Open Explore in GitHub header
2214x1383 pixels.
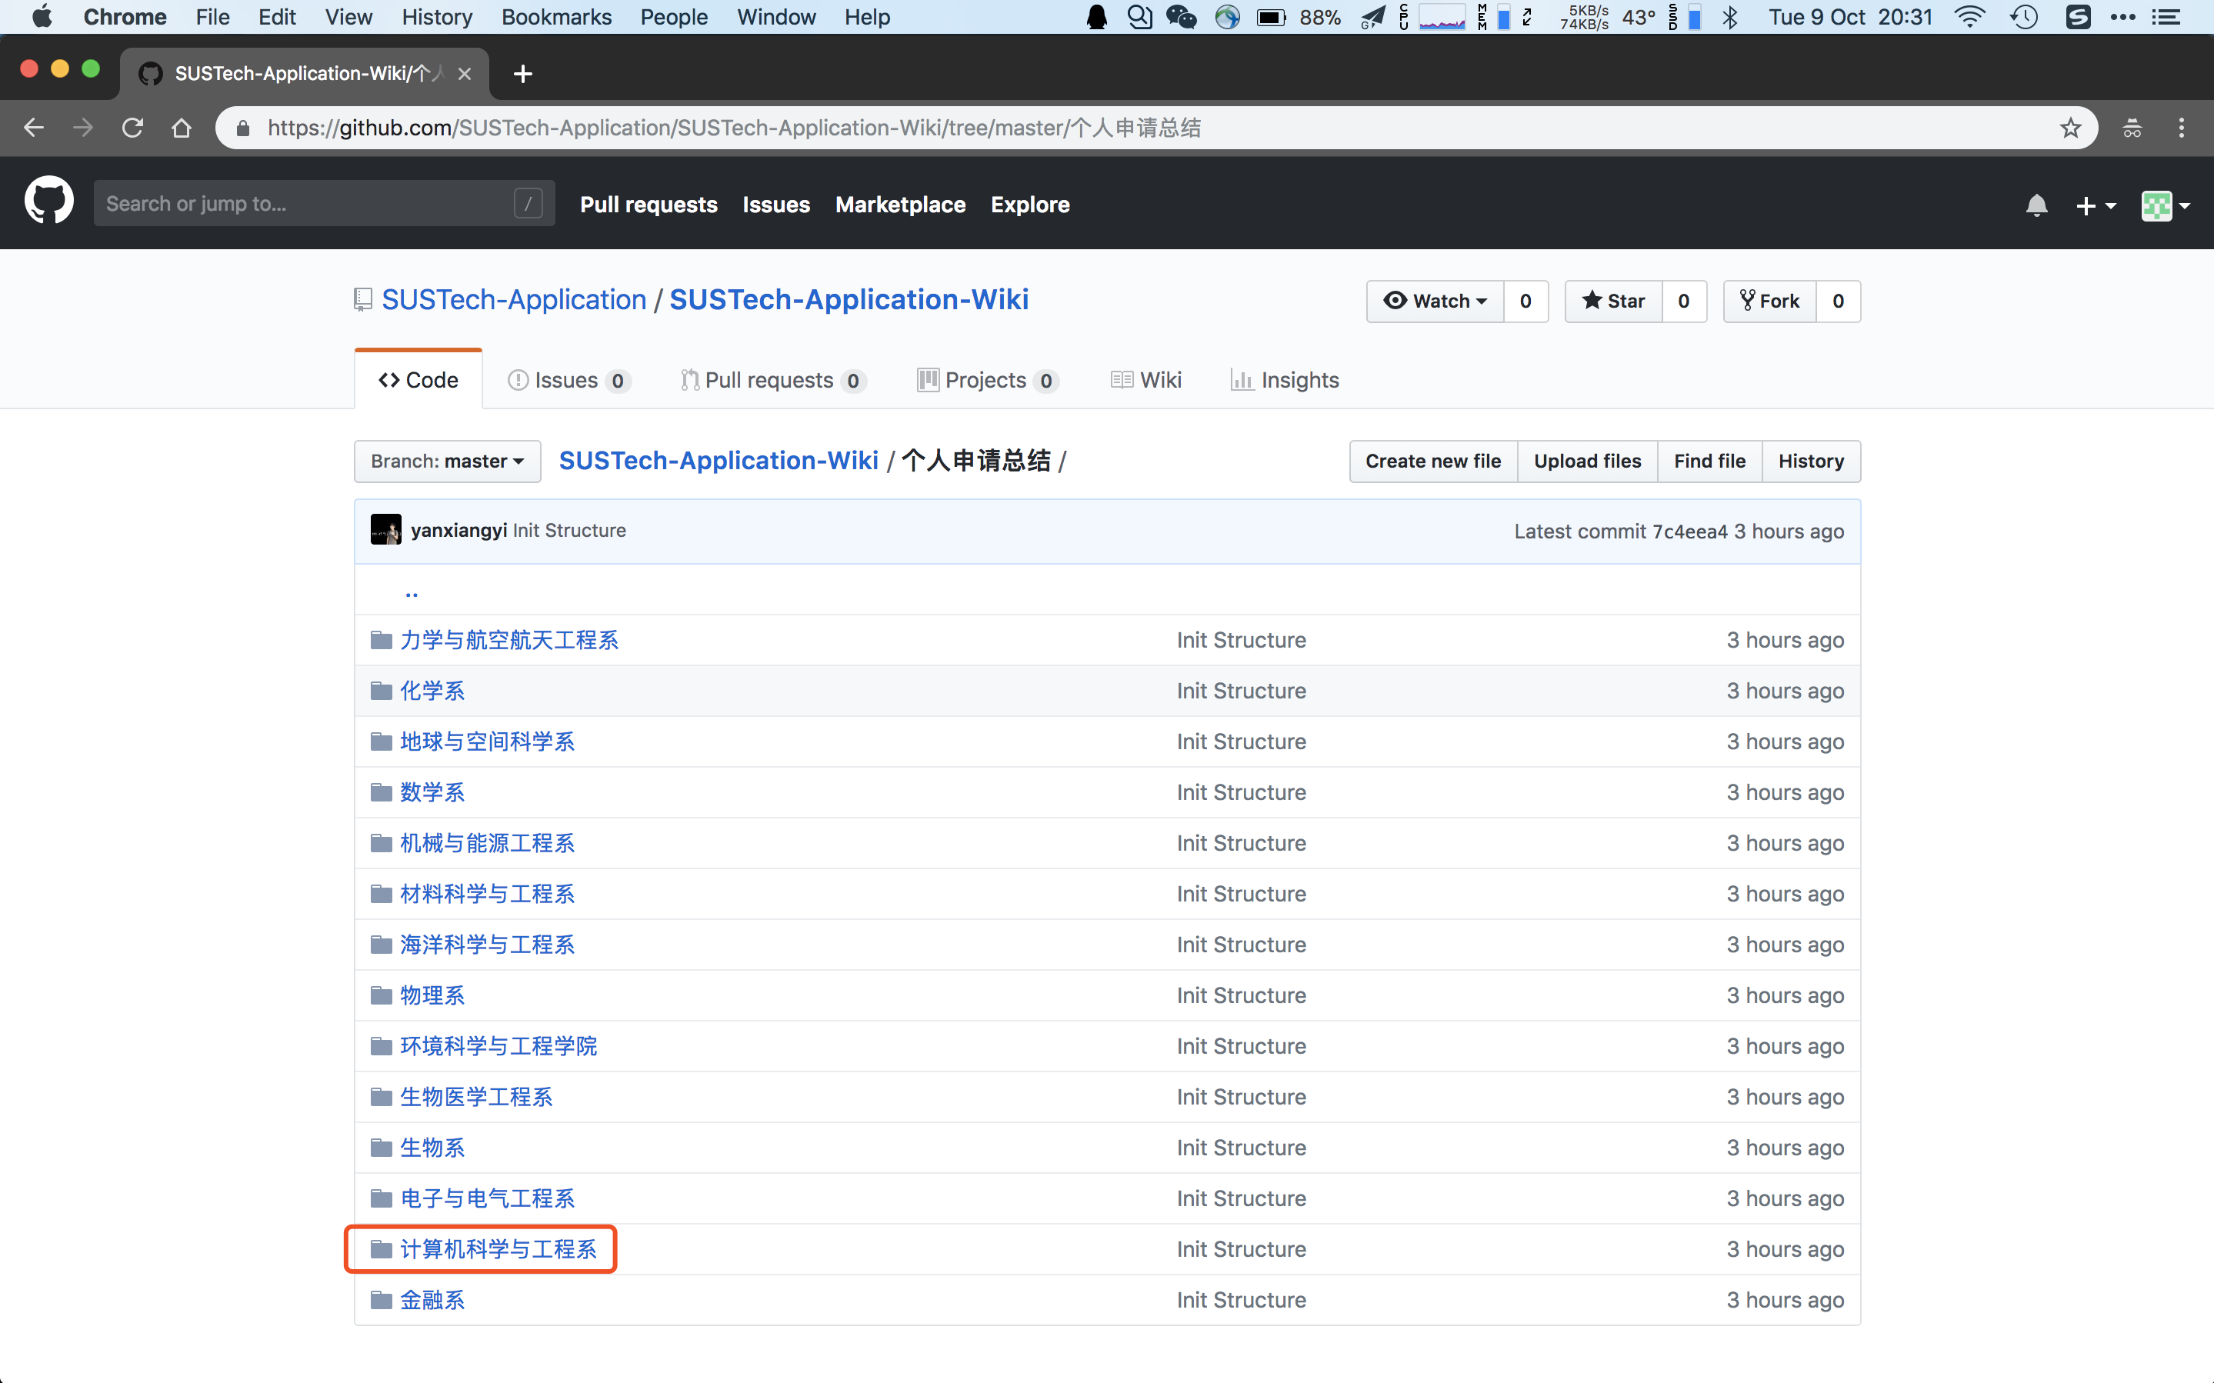pyautogui.click(x=1030, y=205)
